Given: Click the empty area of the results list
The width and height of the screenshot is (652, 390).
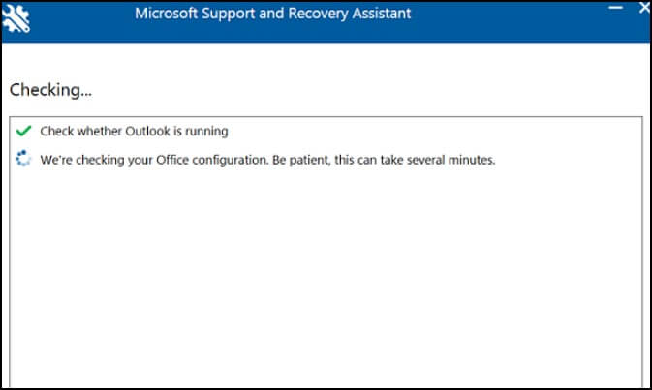Looking at the screenshot, I should pos(326,274).
